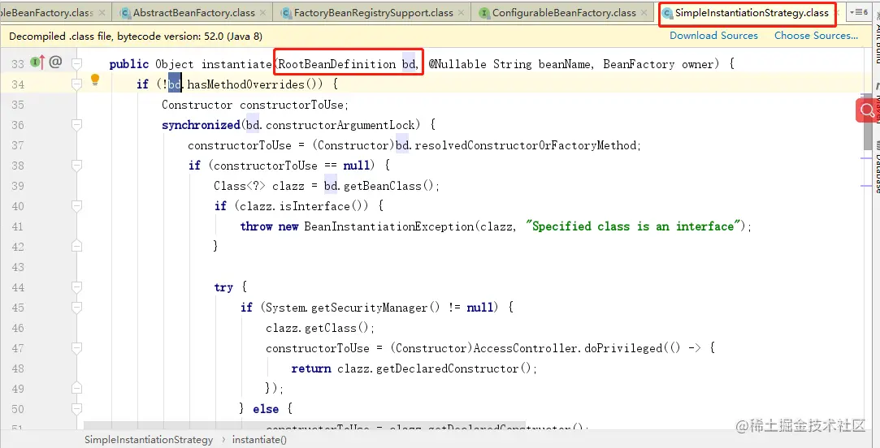
Task: Click line number 41 in the gutter
Action: (18, 226)
